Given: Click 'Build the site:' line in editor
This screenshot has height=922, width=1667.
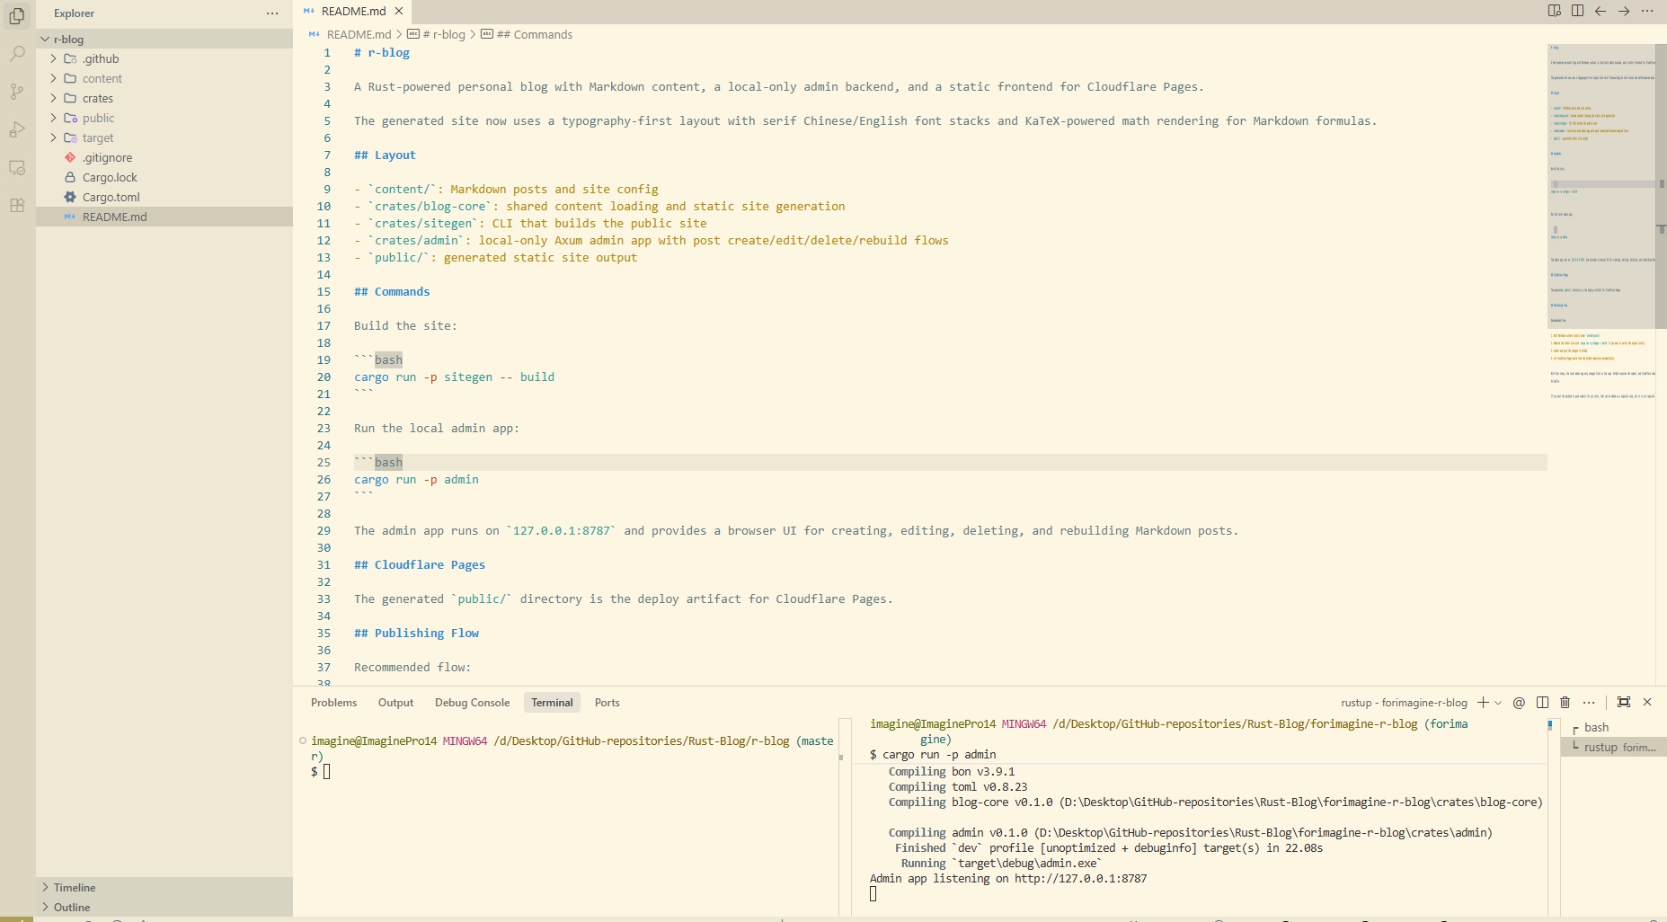Looking at the screenshot, I should [405, 326].
